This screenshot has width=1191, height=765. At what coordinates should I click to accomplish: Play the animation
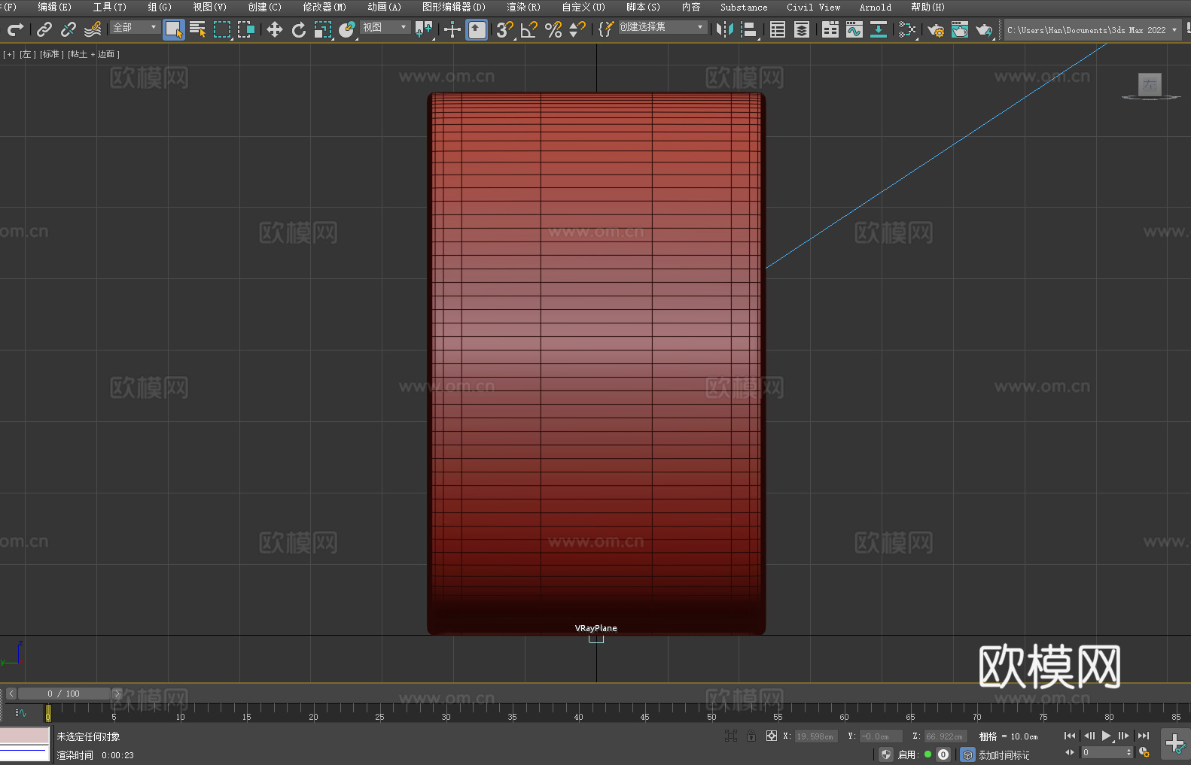click(x=1106, y=736)
